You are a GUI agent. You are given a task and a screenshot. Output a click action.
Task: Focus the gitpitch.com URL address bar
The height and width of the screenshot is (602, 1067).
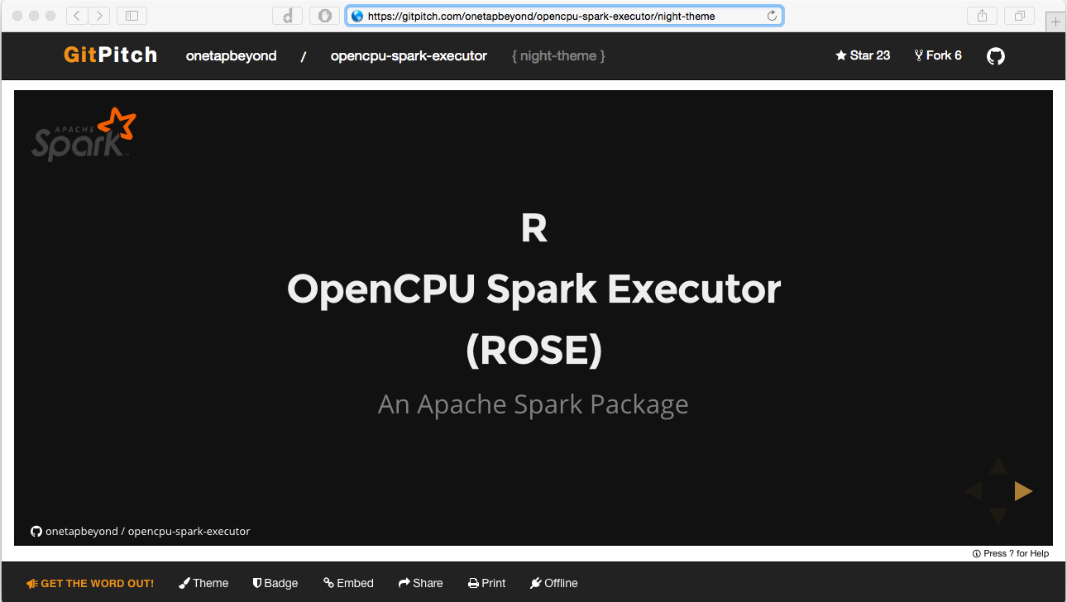(x=564, y=16)
